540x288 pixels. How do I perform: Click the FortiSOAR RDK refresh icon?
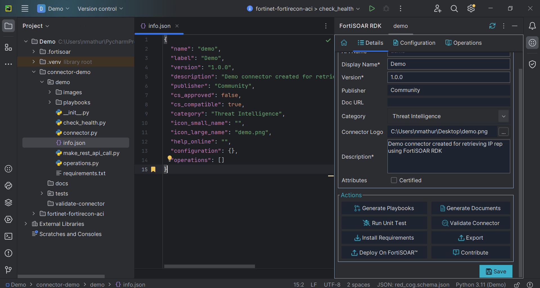[x=492, y=26]
